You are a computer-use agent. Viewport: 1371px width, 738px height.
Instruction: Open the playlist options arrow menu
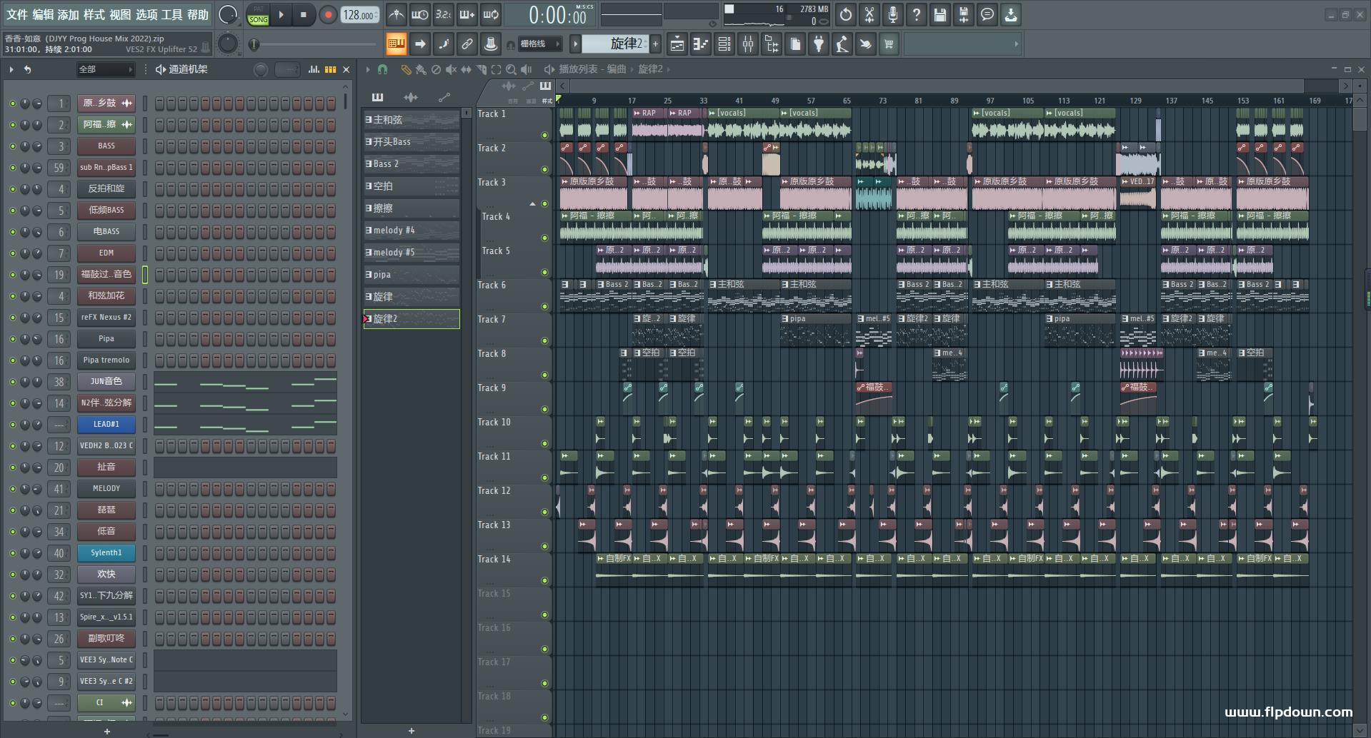(368, 69)
